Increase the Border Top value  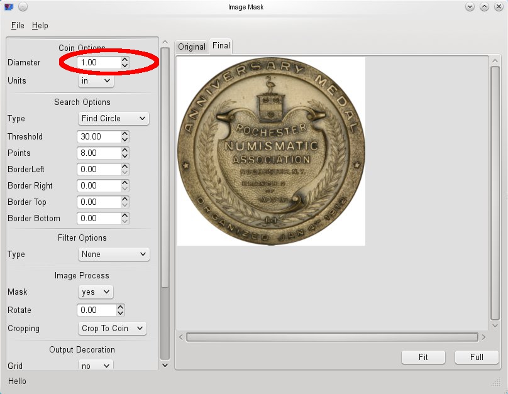click(x=125, y=199)
